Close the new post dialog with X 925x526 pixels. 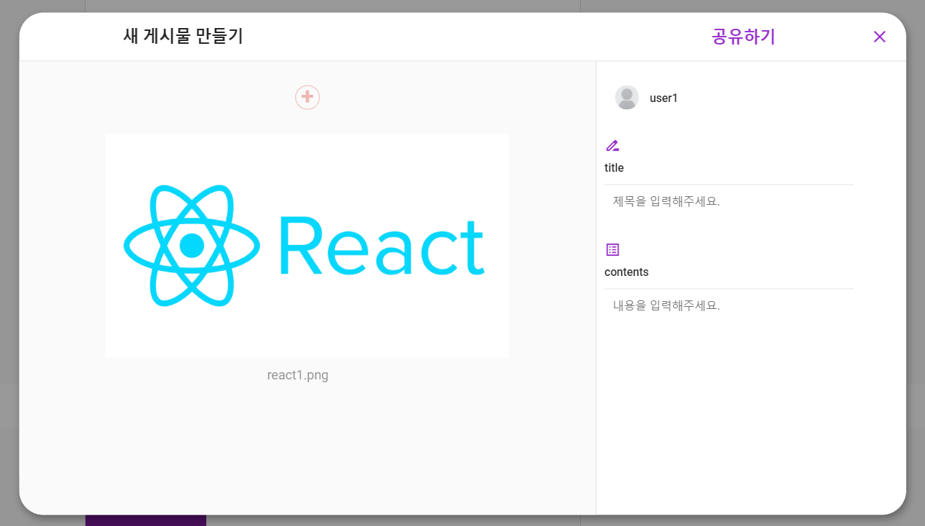click(879, 37)
